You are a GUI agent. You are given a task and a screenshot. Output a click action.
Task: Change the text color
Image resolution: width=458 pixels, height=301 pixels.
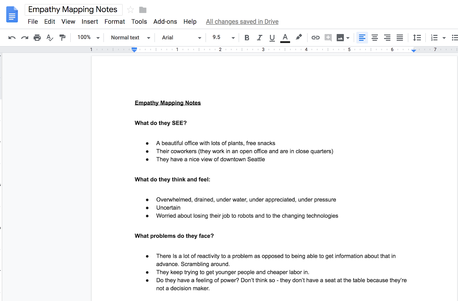pos(285,38)
